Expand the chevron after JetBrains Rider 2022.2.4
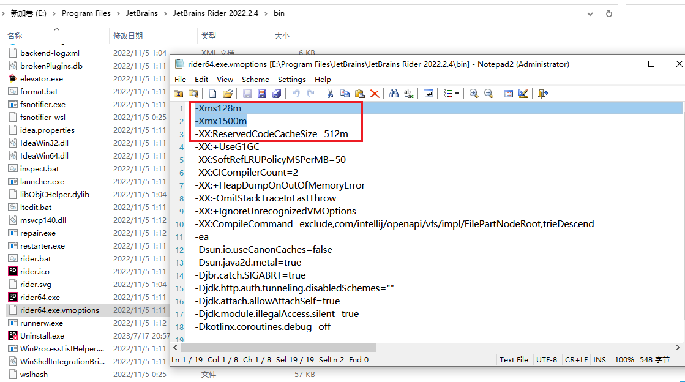The height and width of the screenshot is (382, 685). point(266,13)
